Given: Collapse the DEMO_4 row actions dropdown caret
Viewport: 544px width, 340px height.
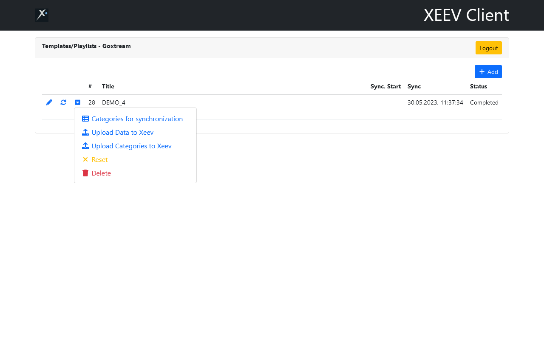Looking at the screenshot, I should [x=77, y=102].
